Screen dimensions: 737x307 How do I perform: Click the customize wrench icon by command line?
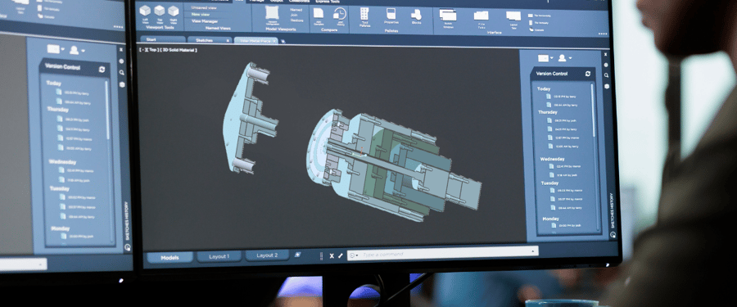point(341,255)
